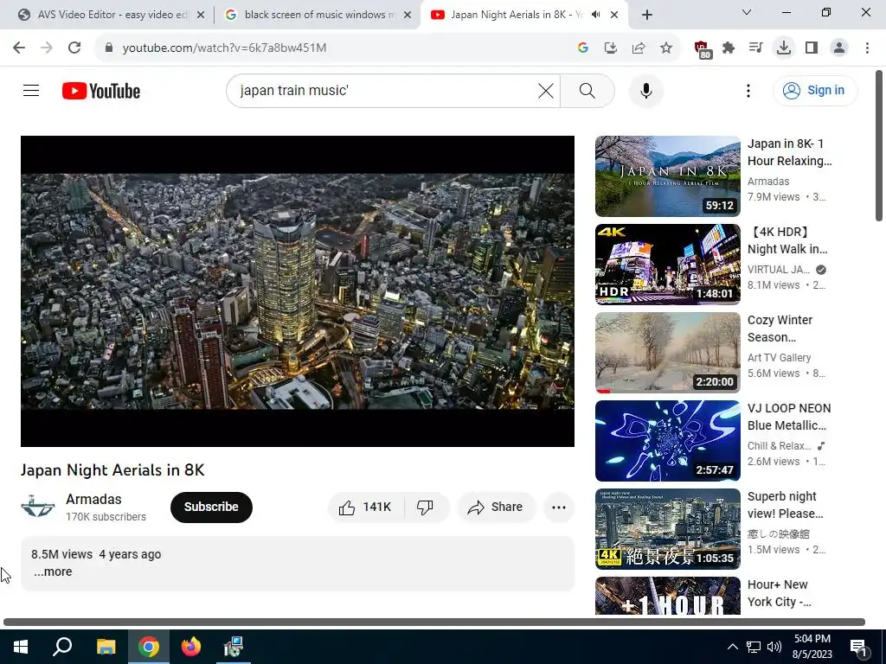
Task: Reload the current page
Action: coord(74,48)
